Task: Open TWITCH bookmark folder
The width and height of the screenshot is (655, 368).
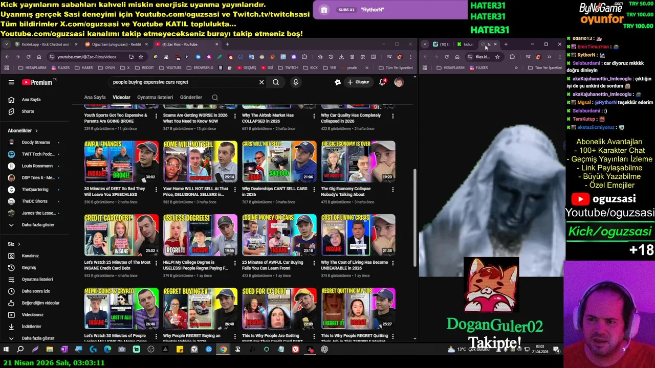Action: click(x=288, y=67)
